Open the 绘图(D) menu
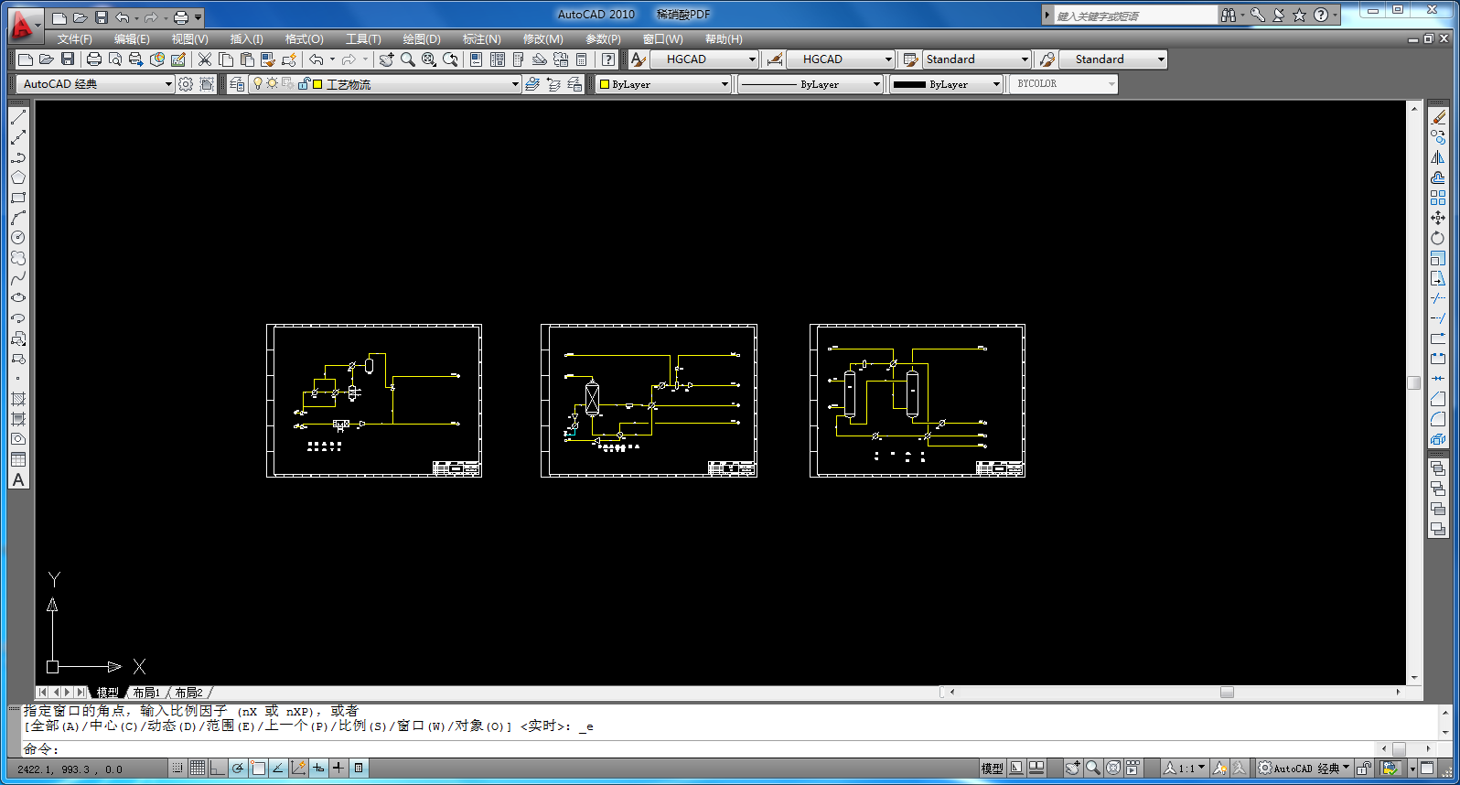The height and width of the screenshot is (785, 1460). (x=421, y=39)
